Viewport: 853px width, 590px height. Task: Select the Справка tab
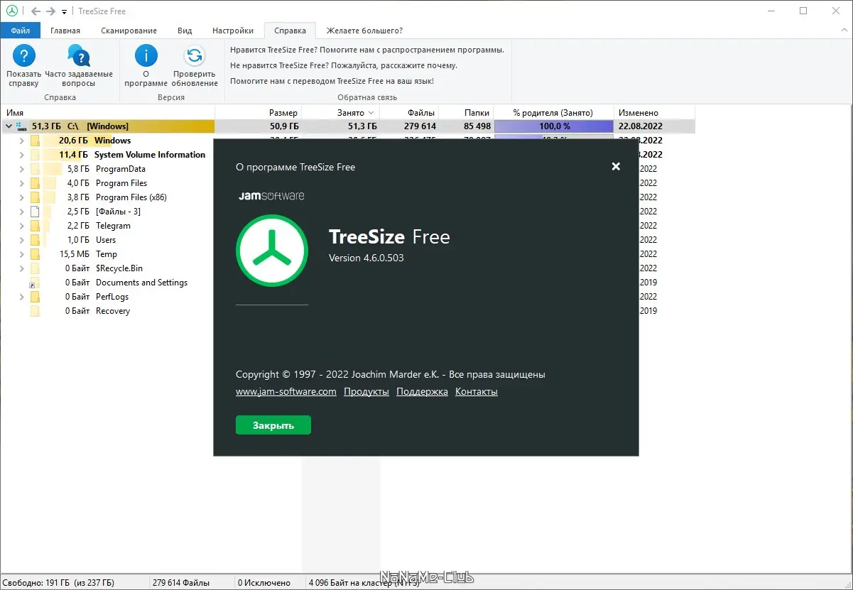tap(290, 31)
